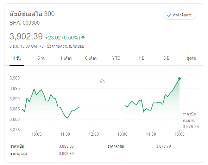Show the 1 ปี chart range

tap(141, 58)
